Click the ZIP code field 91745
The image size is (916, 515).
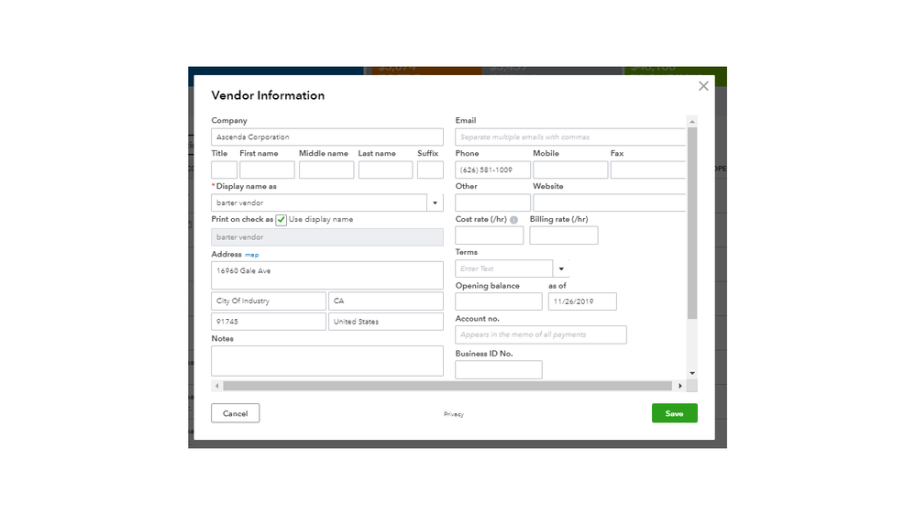tap(269, 321)
